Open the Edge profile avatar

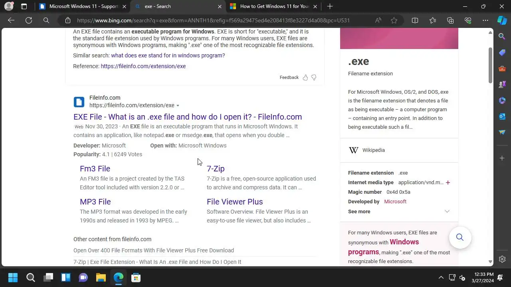click(9, 6)
